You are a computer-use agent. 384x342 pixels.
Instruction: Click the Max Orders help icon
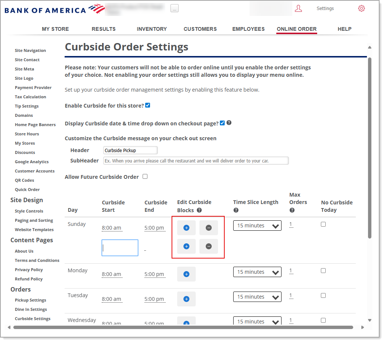click(292, 210)
